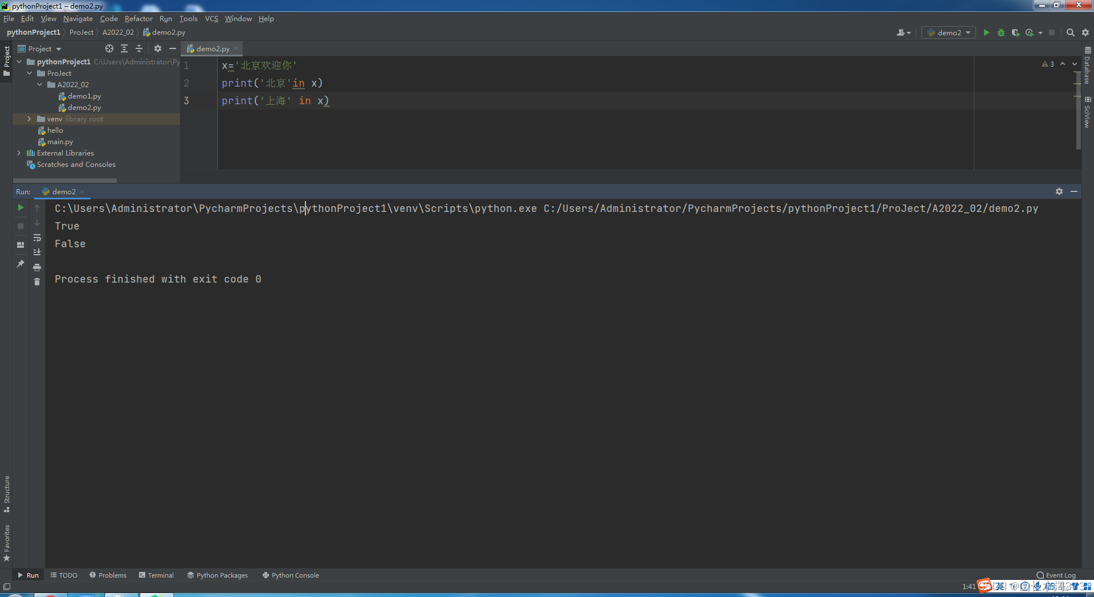The height and width of the screenshot is (597, 1094).
Task: Open Project panel options gear
Action: (x=158, y=48)
